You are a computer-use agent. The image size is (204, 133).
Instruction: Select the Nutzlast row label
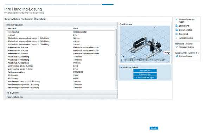coord(11,35)
